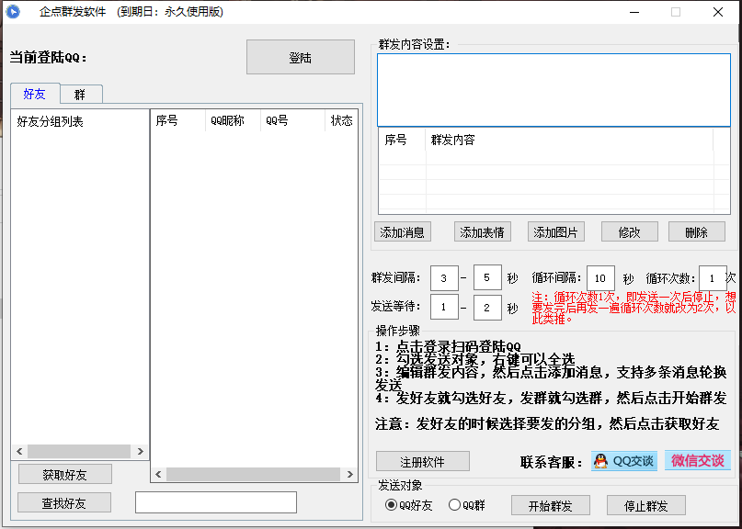Close the 企点群发软件 window

pyautogui.click(x=718, y=12)
